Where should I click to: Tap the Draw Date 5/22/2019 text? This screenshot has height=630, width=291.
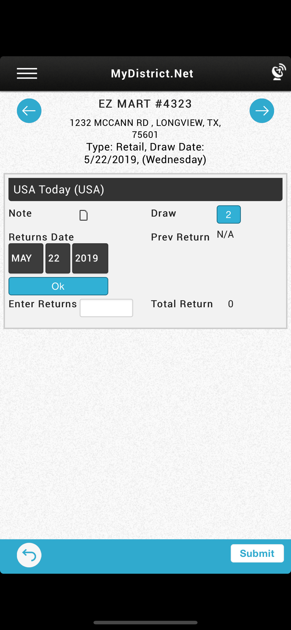point(145,153)
